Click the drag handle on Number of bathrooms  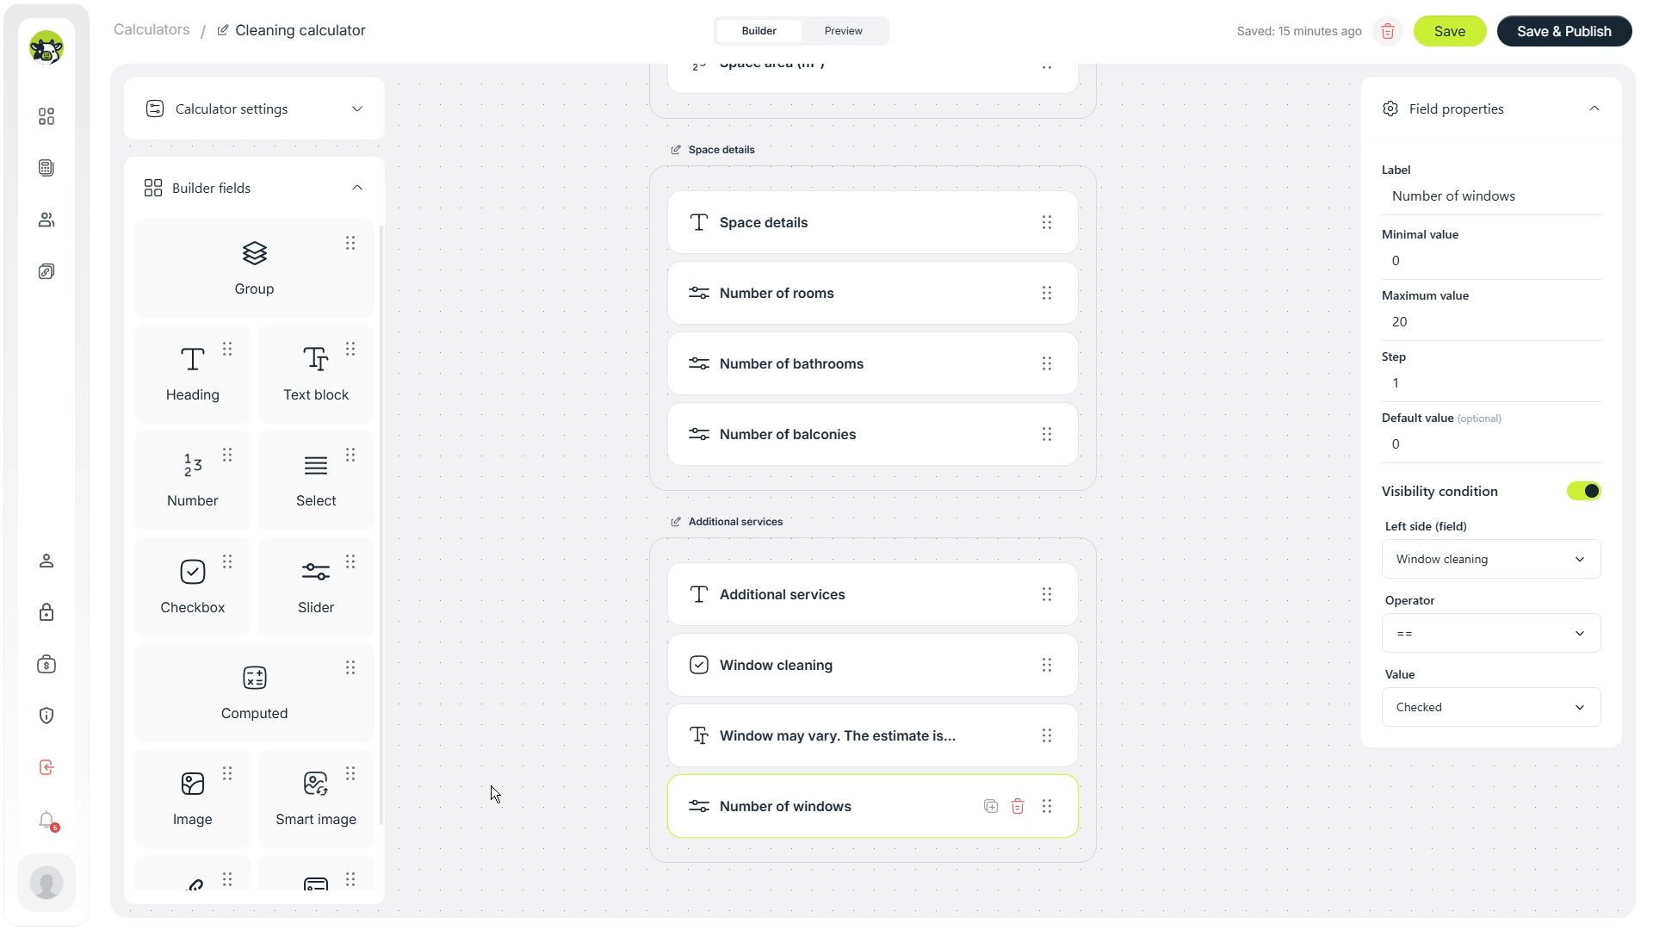click(x=1047, y=363)
